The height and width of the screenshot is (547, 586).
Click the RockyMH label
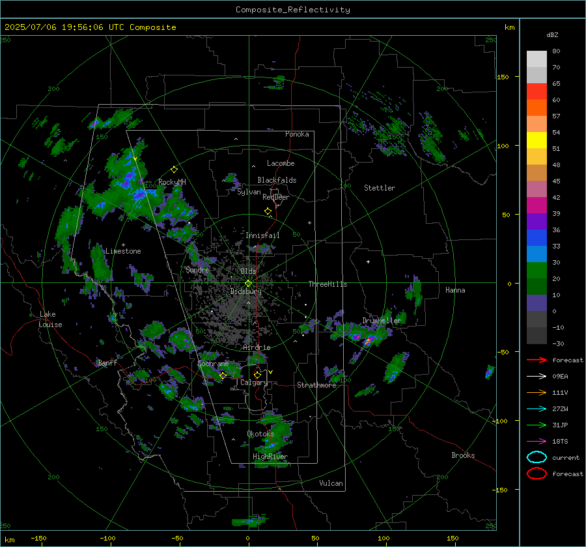(x=172, y=182)
